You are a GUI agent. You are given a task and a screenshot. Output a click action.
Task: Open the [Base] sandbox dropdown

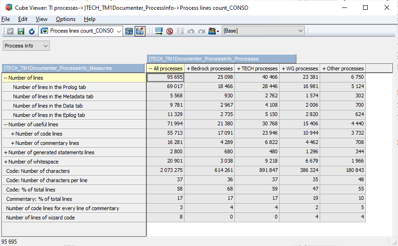[x=300, y=31]
